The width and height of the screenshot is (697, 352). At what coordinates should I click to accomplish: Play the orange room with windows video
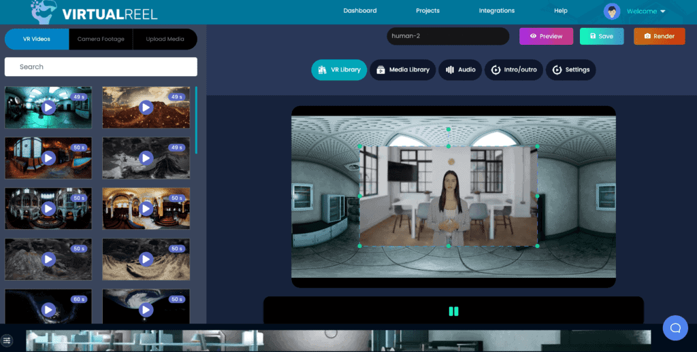[x=48, y=158]
